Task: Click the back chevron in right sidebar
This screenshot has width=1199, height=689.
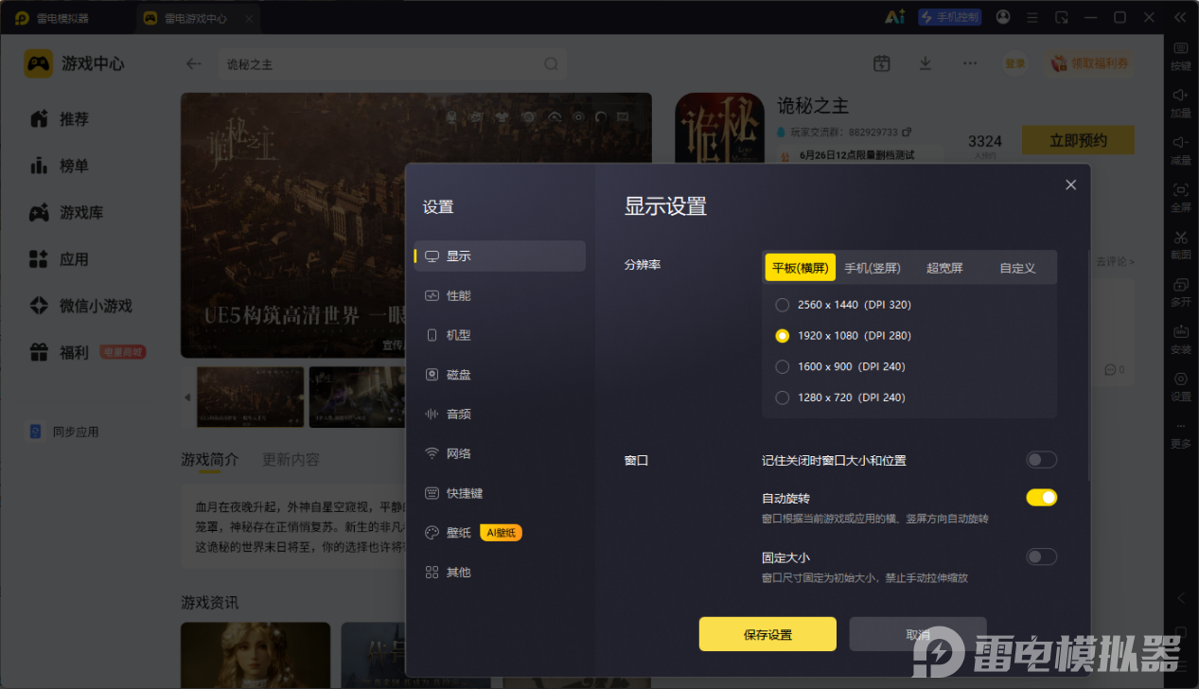Action: [x=1180, y=598]
